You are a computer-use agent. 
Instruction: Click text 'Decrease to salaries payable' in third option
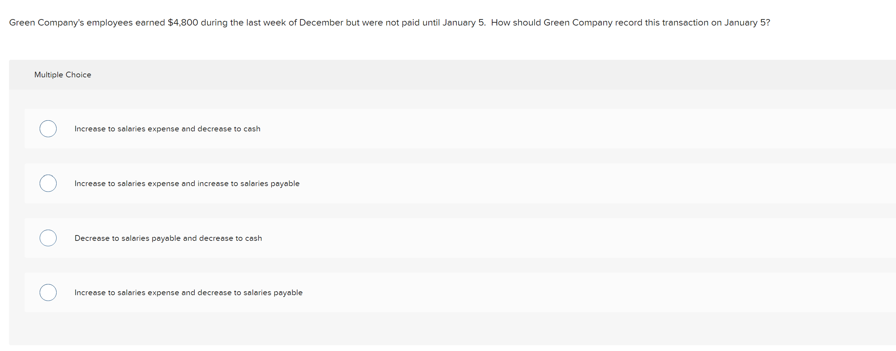[x=128, y=238]
